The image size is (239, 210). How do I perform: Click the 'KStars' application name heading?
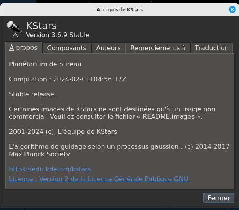pyautogui.click(x=41, y=26)
